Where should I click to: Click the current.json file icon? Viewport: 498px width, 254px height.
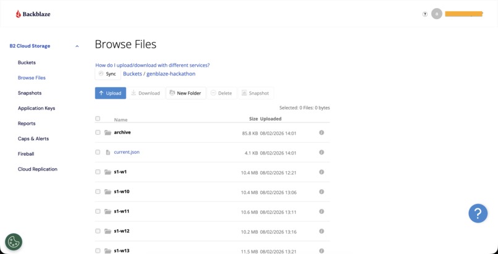108,152
